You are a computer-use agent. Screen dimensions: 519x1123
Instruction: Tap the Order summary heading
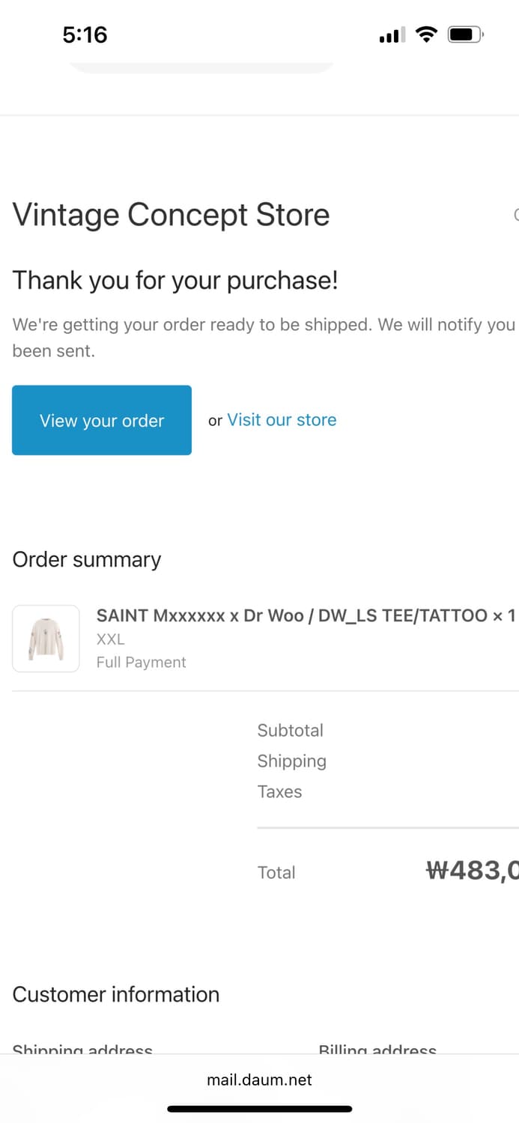click(87, 560)
